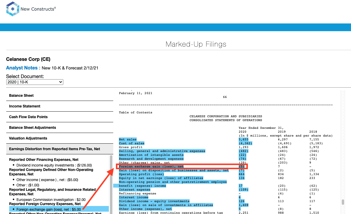The image size is (351, 214).
Task: Click the highlighted Interest income line
Action: click(x=133, y=197)
